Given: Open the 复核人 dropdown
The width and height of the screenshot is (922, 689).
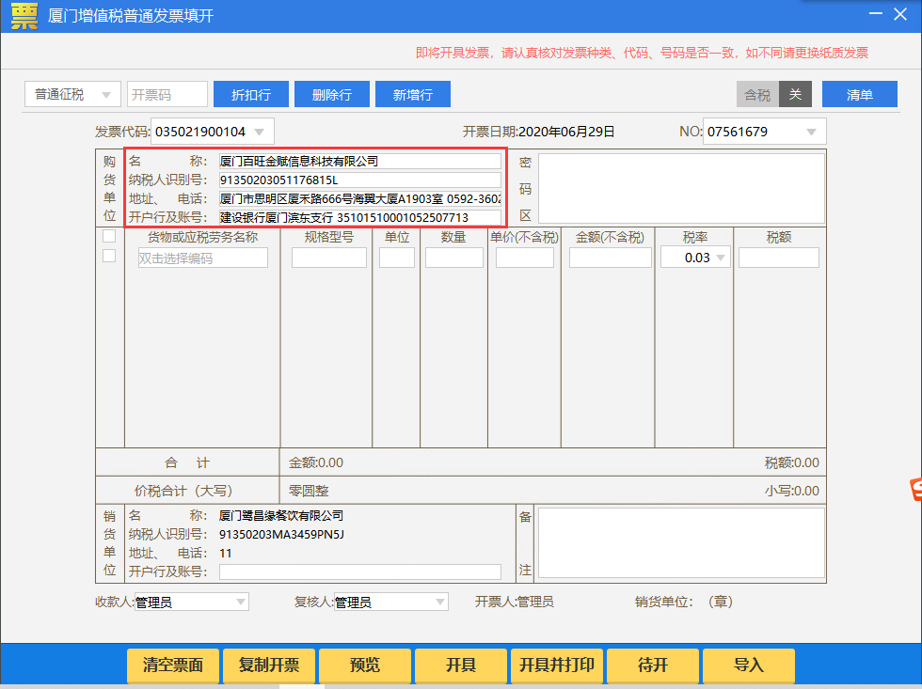Looking at the screenshot, I should coord(391,602).
